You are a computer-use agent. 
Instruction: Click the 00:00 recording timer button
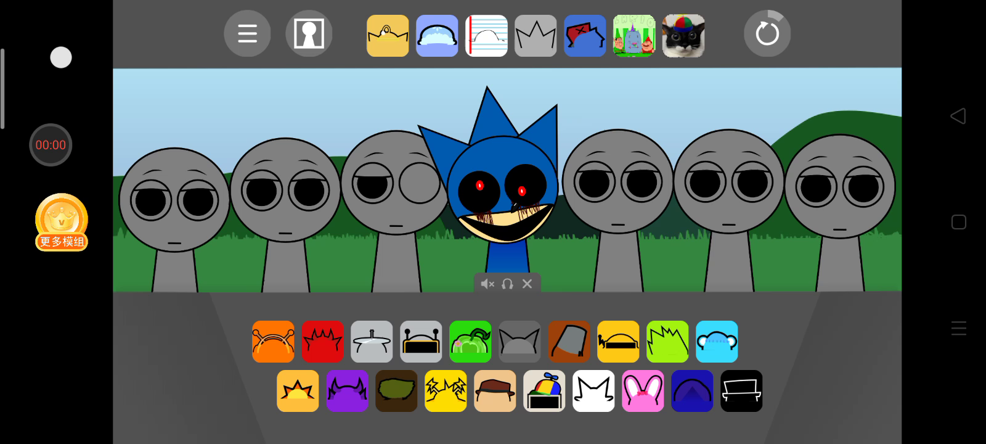[51, 145]
